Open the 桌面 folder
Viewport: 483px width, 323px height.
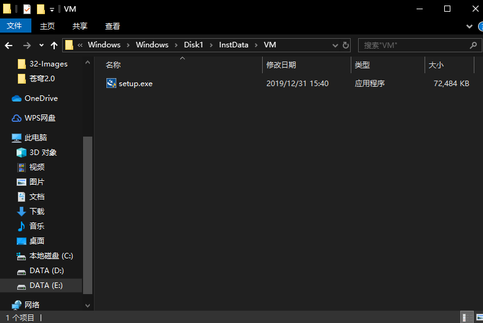[37, 241]
